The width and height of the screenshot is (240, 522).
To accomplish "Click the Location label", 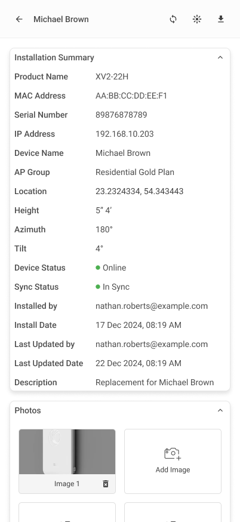I will click(30, 192).
